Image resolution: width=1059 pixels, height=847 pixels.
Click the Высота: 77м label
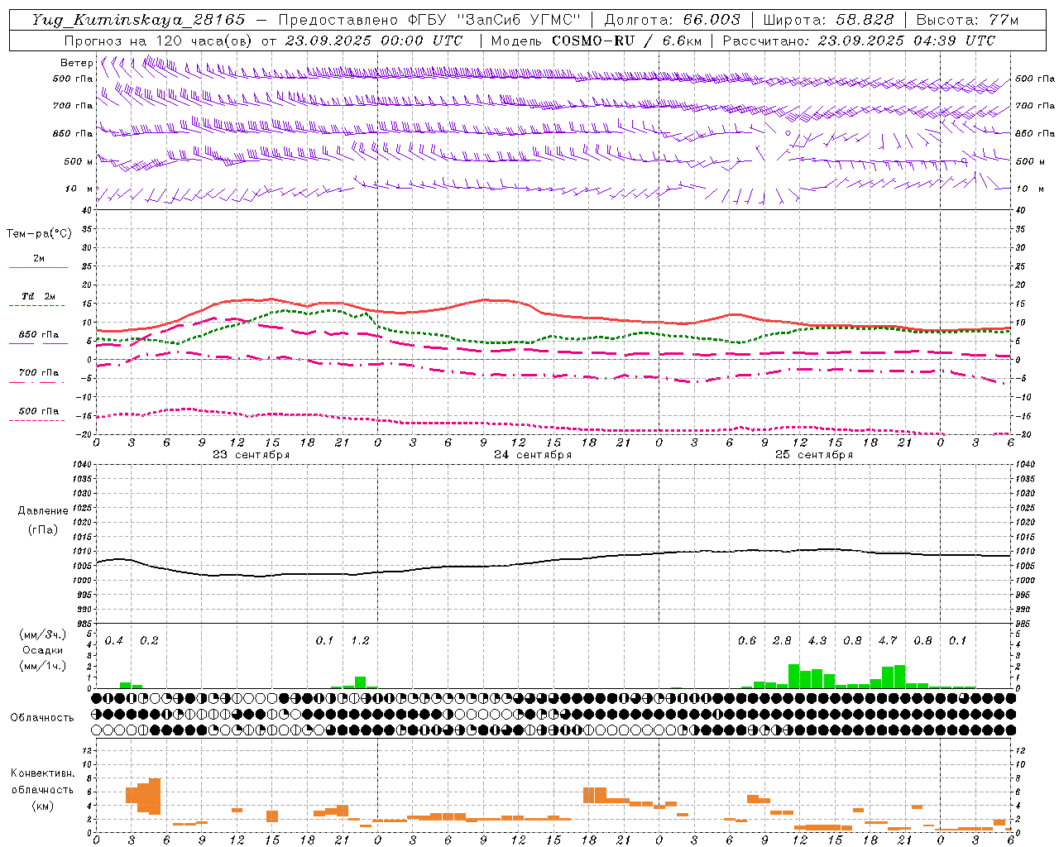click(x=967, y=20)
